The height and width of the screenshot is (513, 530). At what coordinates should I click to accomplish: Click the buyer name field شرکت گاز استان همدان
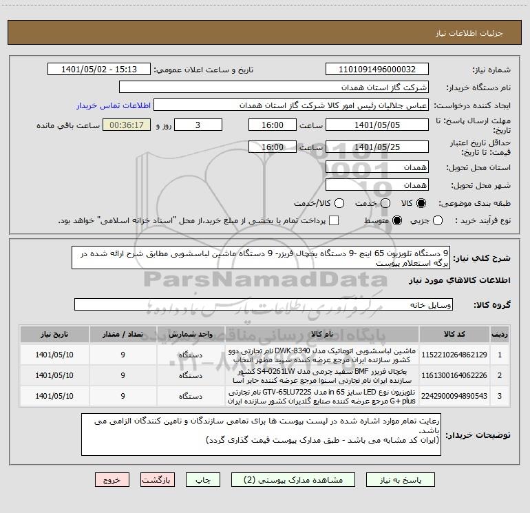click(274, 87)
